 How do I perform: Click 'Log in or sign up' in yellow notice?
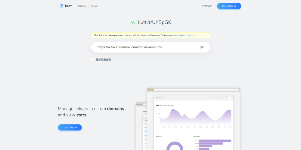pyautogui.click(x=187, y=35)
